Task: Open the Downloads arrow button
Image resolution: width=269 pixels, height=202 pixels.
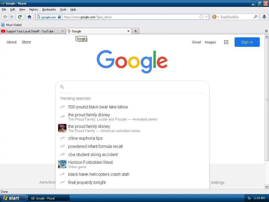Action: [264, 17]
